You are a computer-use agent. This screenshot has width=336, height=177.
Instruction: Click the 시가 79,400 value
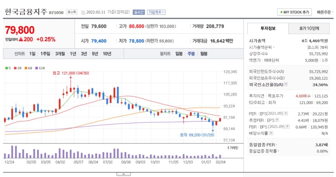click(x=99, y=41)
